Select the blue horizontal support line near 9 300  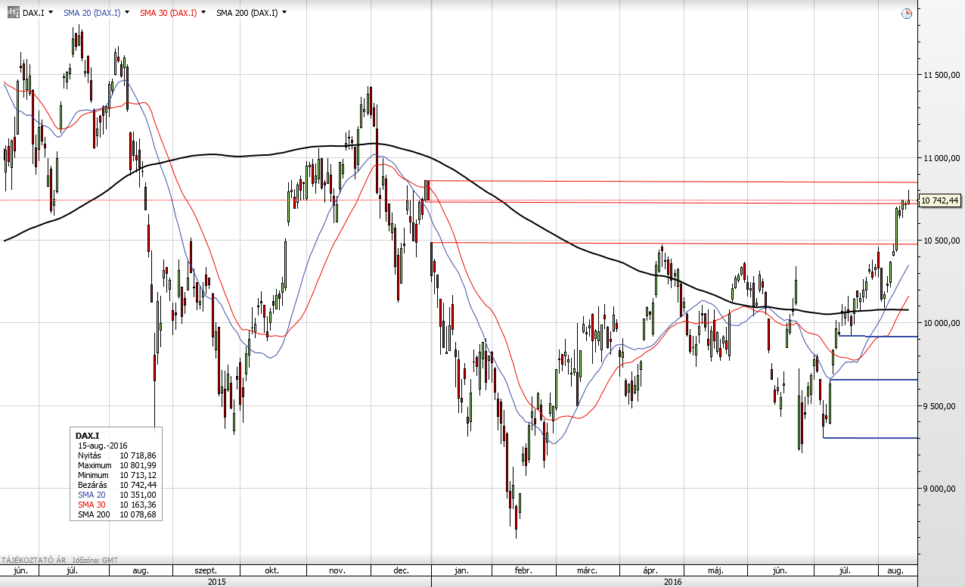(870, 438)
